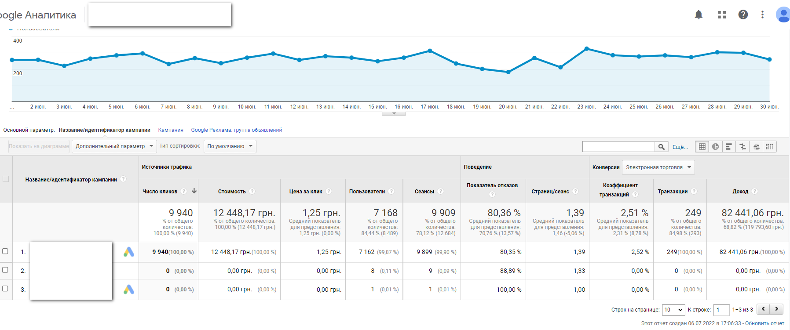Click the sort arrow by Число кликов
This screenshot has height=330, width=790.
click(x=194, y=191)
